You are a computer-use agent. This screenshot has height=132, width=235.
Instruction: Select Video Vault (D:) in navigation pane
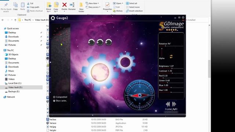pos(21,87)
